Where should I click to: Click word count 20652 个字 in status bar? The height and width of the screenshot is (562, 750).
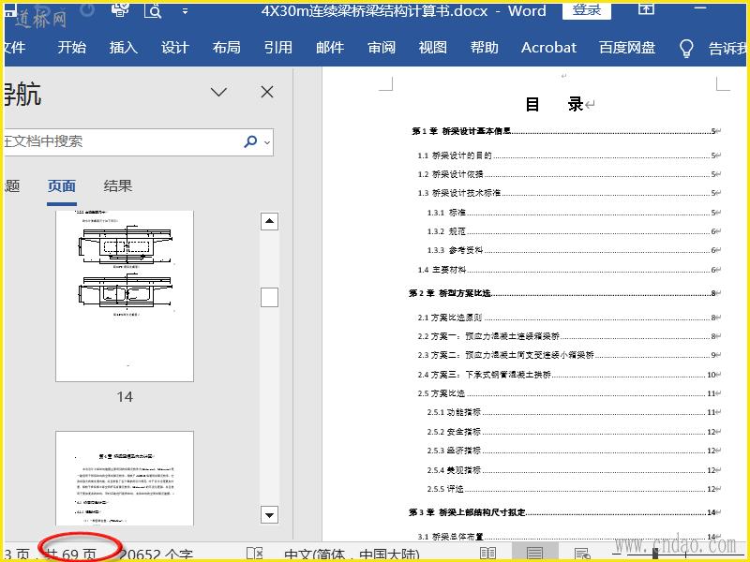(x=156, y=554)
